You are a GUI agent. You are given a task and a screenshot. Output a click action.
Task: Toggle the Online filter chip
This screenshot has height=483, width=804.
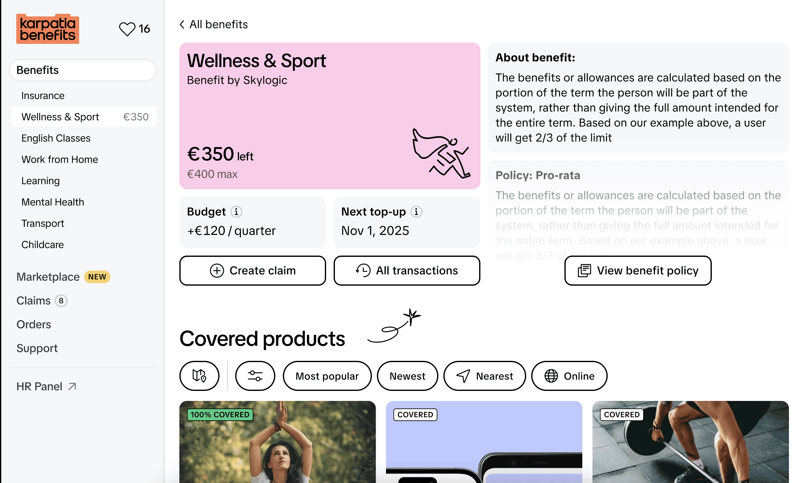click(x=569, y=376)
